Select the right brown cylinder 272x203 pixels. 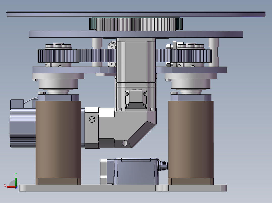pyautogui.click(x=191, y=140)
